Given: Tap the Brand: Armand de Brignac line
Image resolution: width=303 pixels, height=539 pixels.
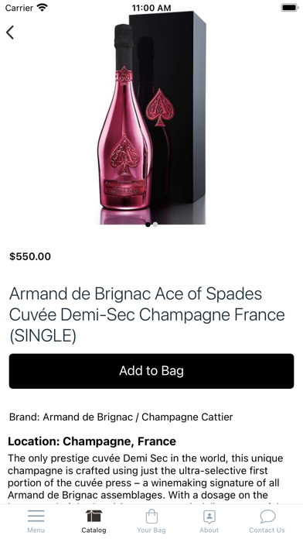Looking at the screenshot, I should (x=121, y=417).
